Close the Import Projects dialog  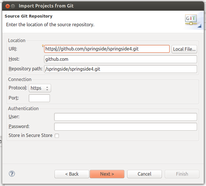[x=8, y=6]
